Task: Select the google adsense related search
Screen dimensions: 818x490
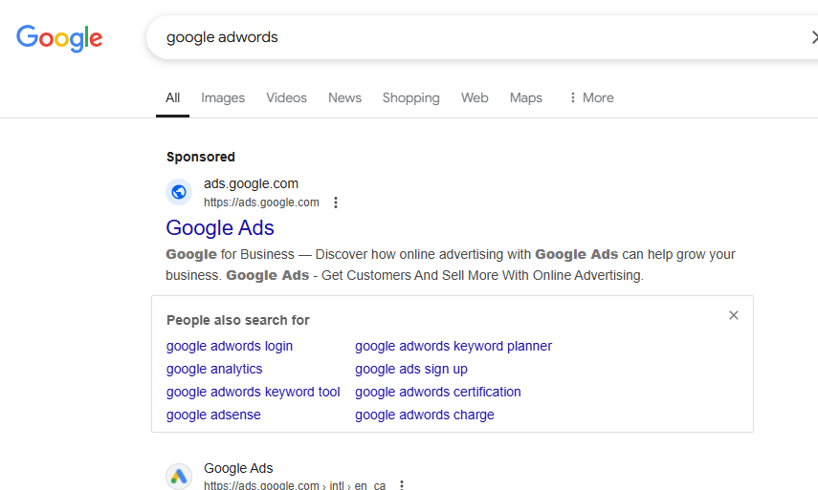Action: tap(213, 415)
